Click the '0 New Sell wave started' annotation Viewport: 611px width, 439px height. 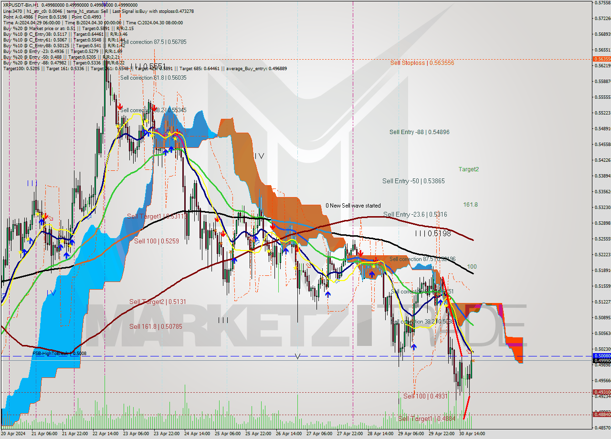pyautogui.click(x=353, y=206)
